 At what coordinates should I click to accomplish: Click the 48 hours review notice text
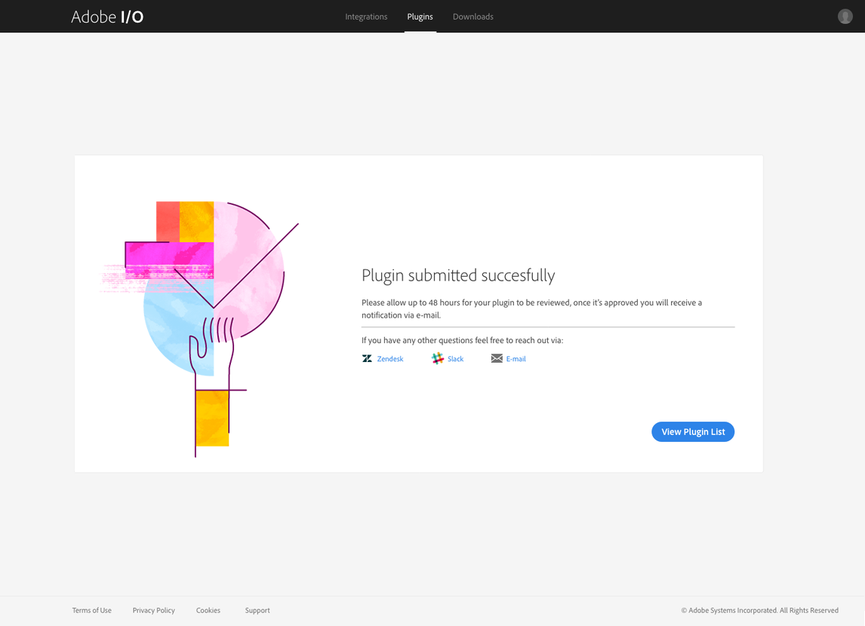(x=531, y=308)
